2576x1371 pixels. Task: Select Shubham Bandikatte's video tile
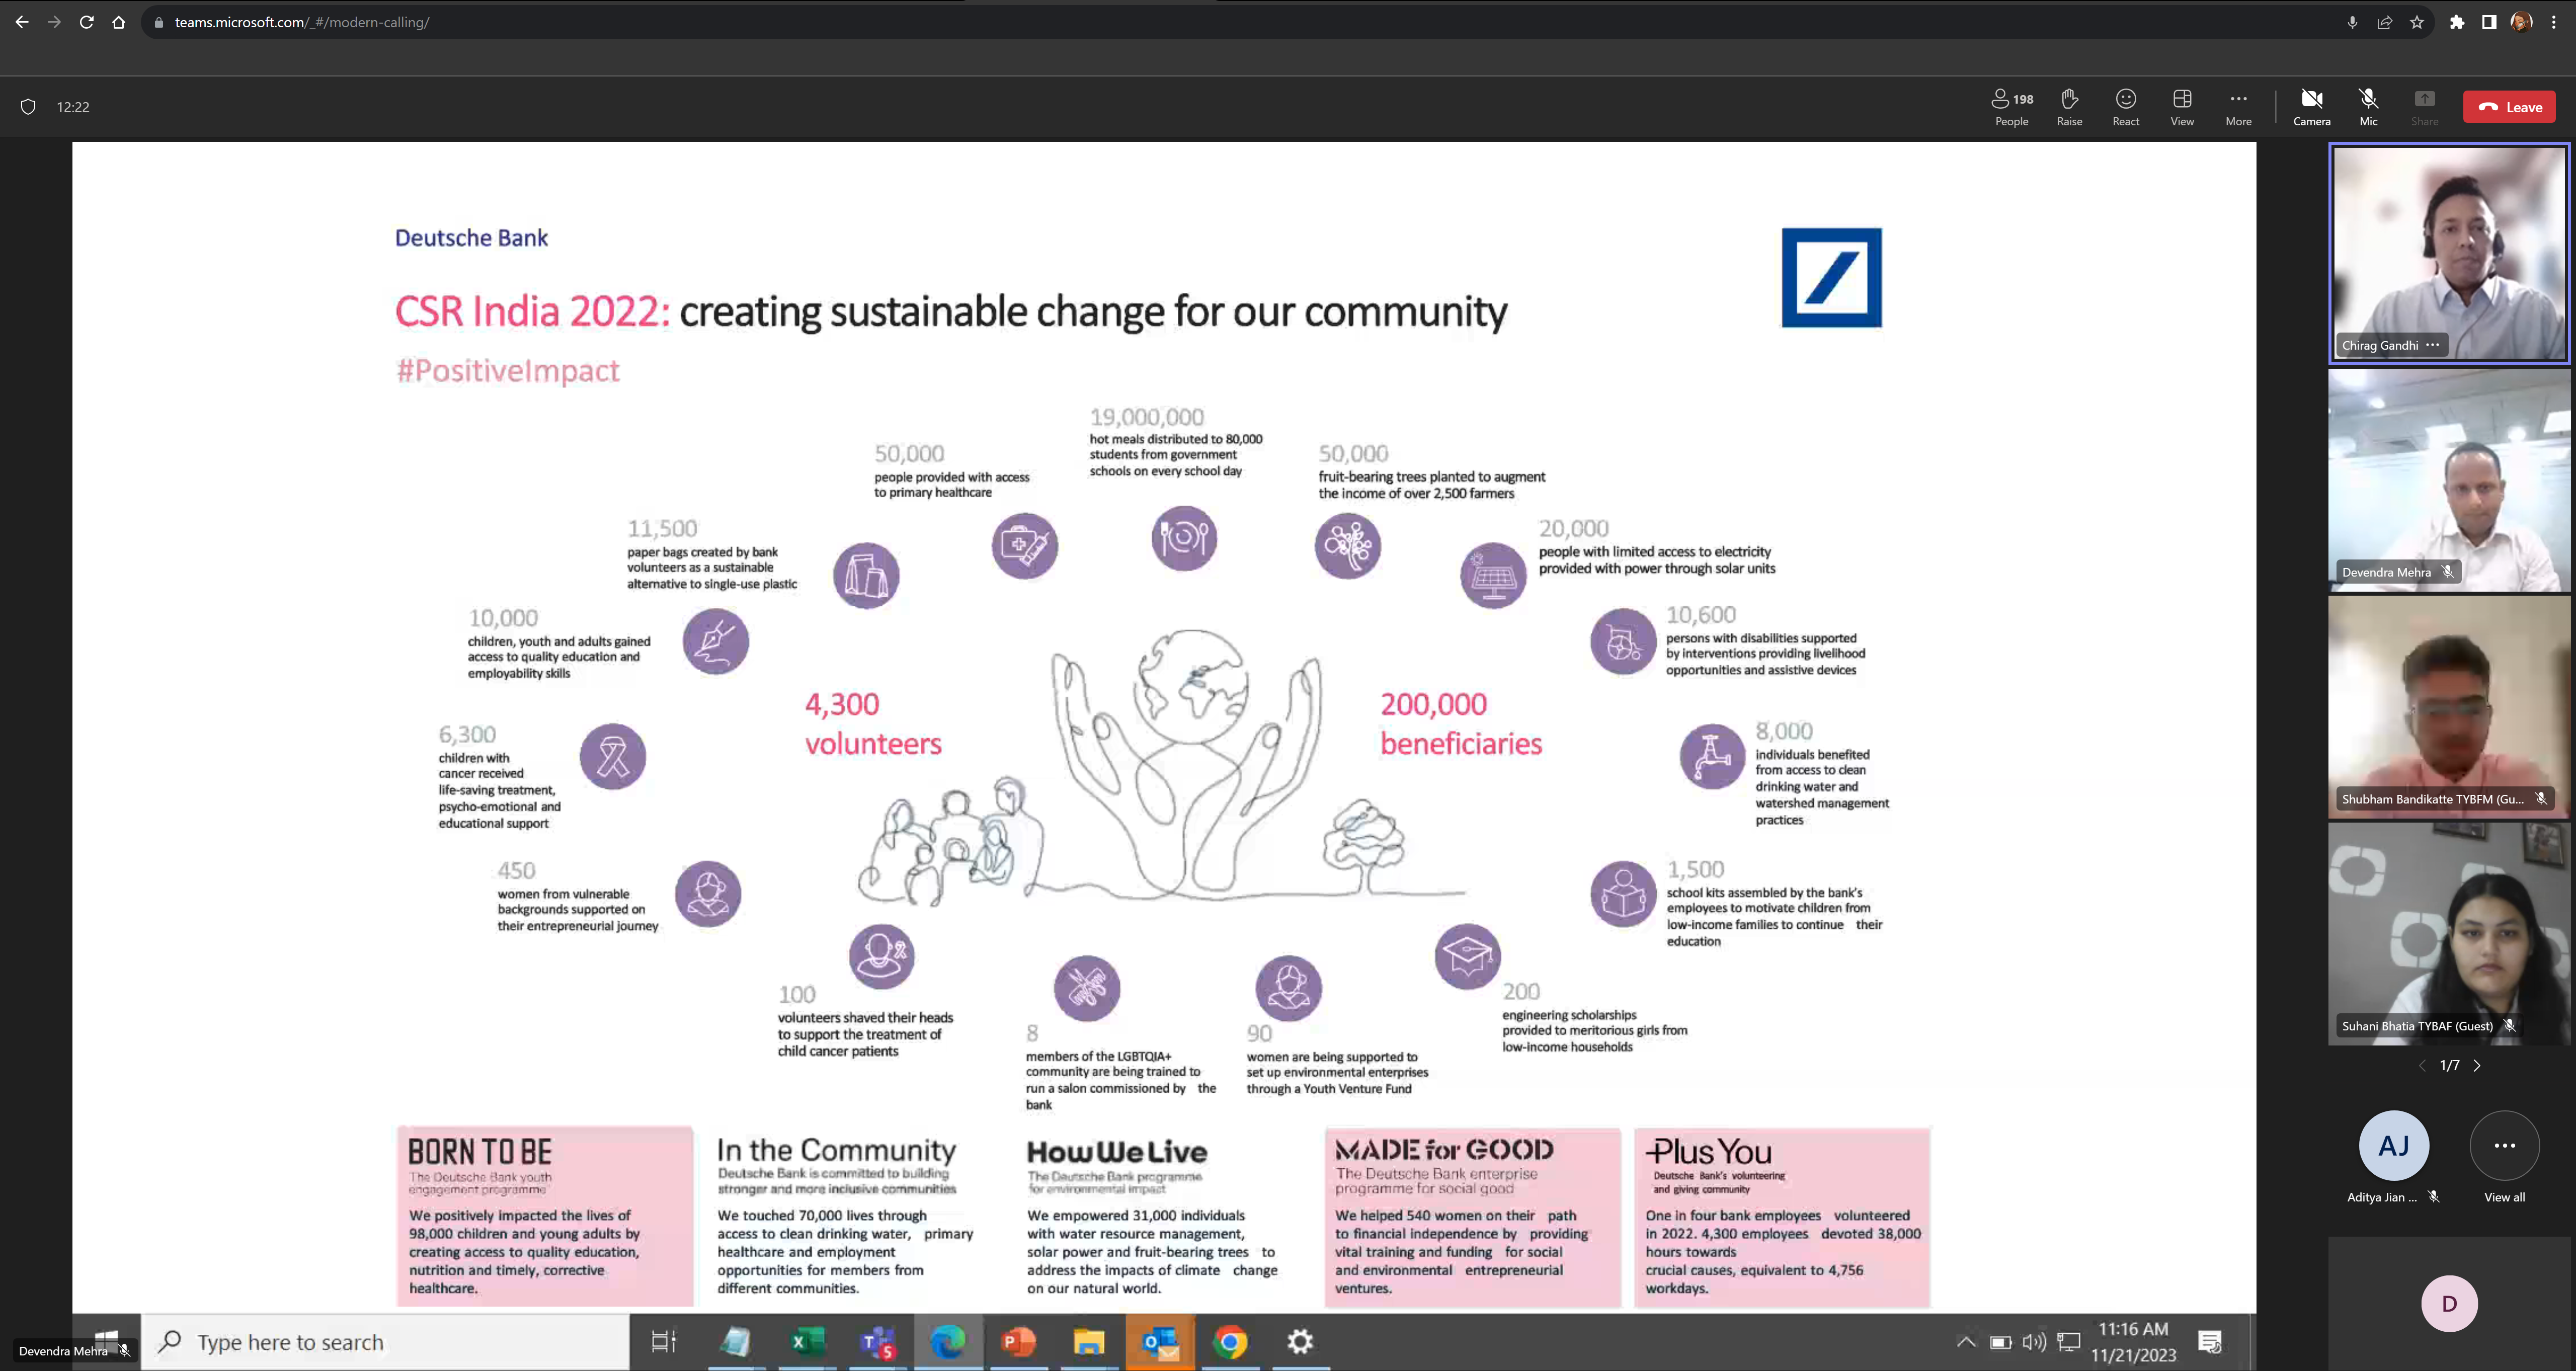[2449, 707]
